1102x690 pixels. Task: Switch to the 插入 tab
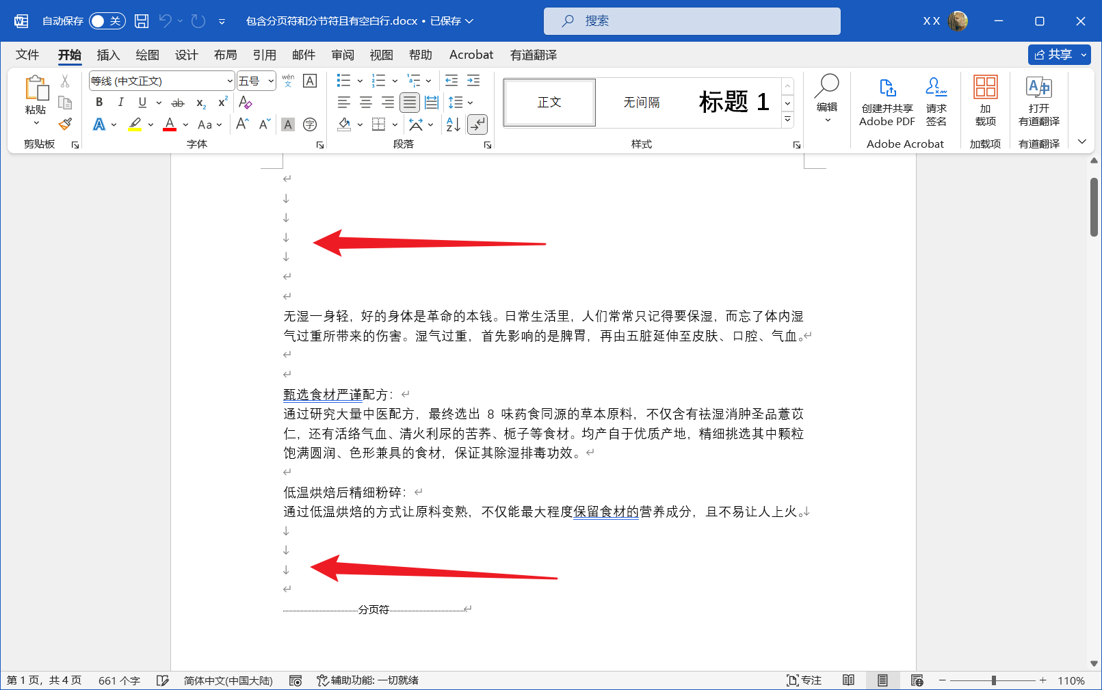[108, 55]
